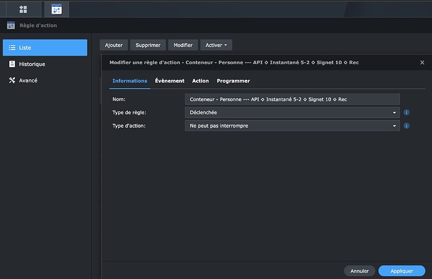Open the Avancé settings in sidebar

tap(45, 80)
